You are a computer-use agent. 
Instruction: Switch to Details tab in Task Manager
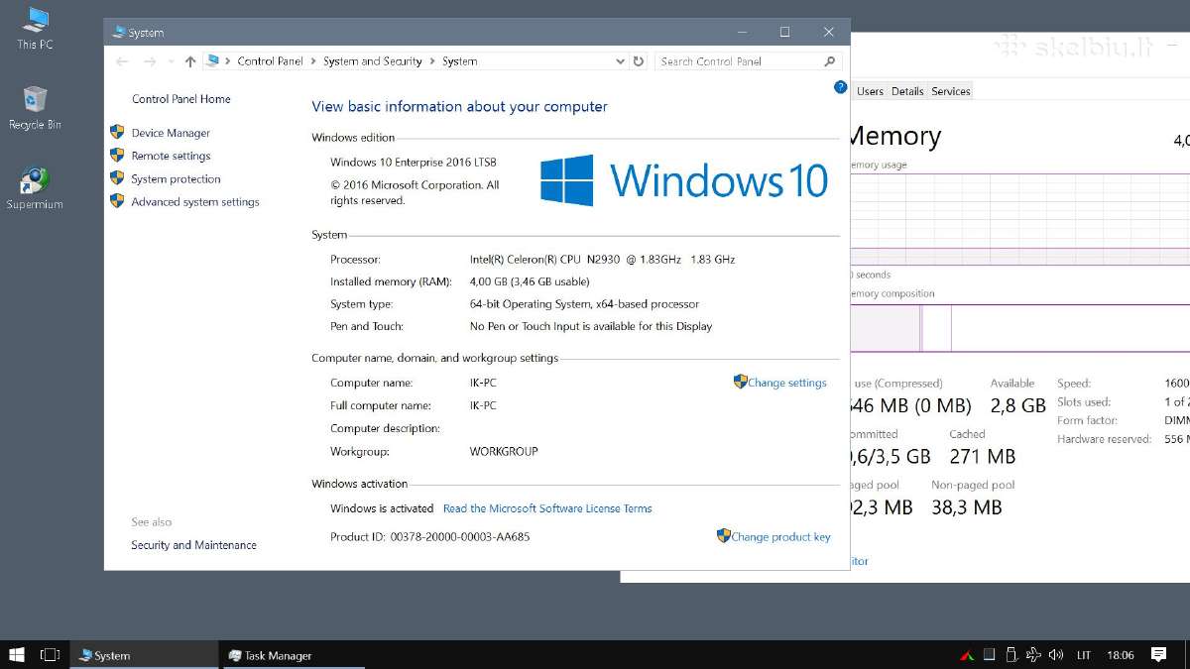(x=907, y=91)
